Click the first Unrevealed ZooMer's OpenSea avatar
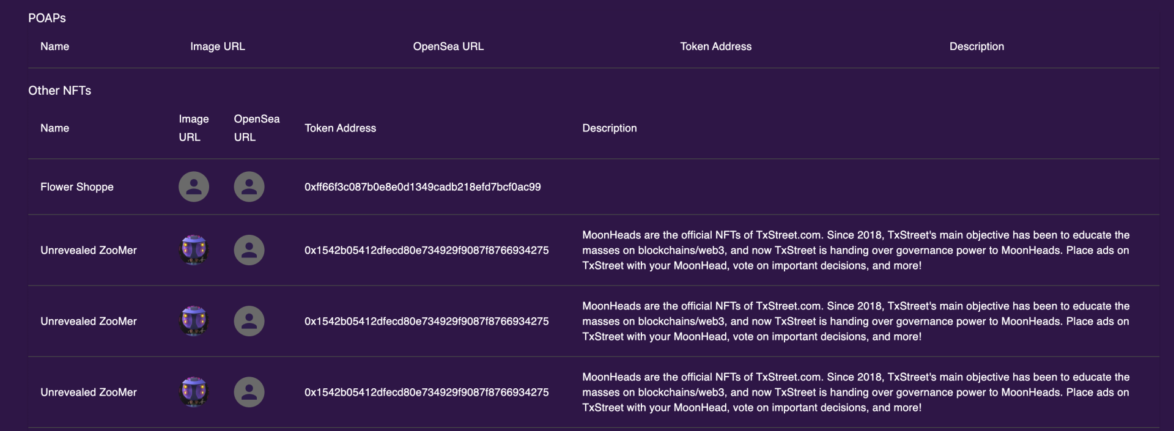 (x=249, y=250)
